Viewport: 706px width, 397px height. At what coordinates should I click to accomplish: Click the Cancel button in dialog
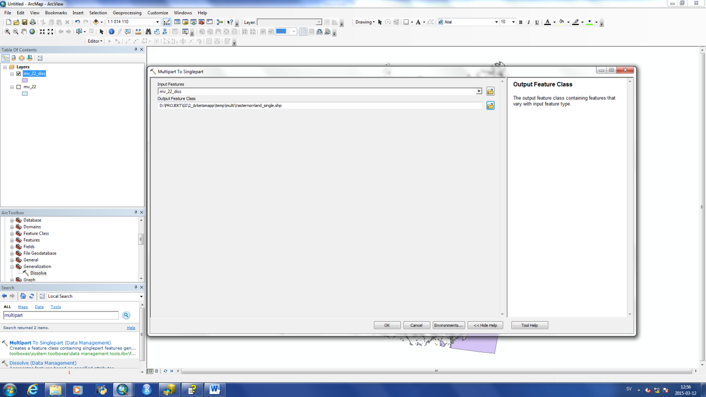click(x=417, y=325)
